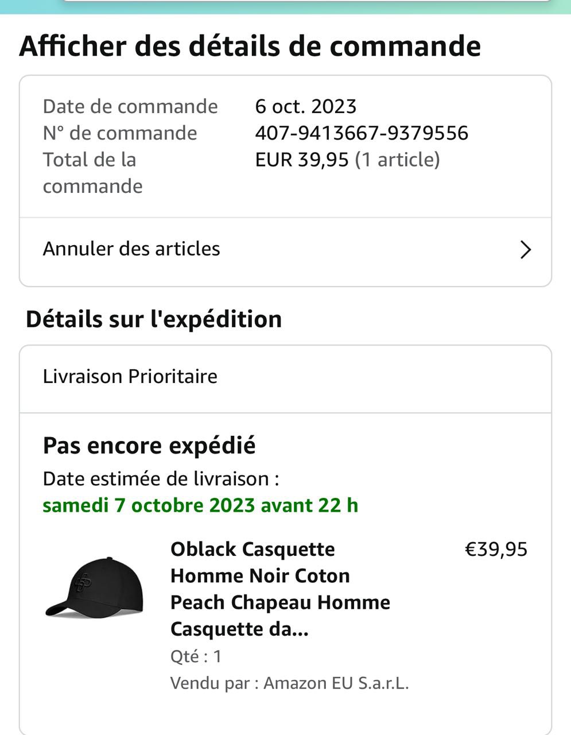
Task: Open the Oblack Casquette product title
Action: point(280,589)
